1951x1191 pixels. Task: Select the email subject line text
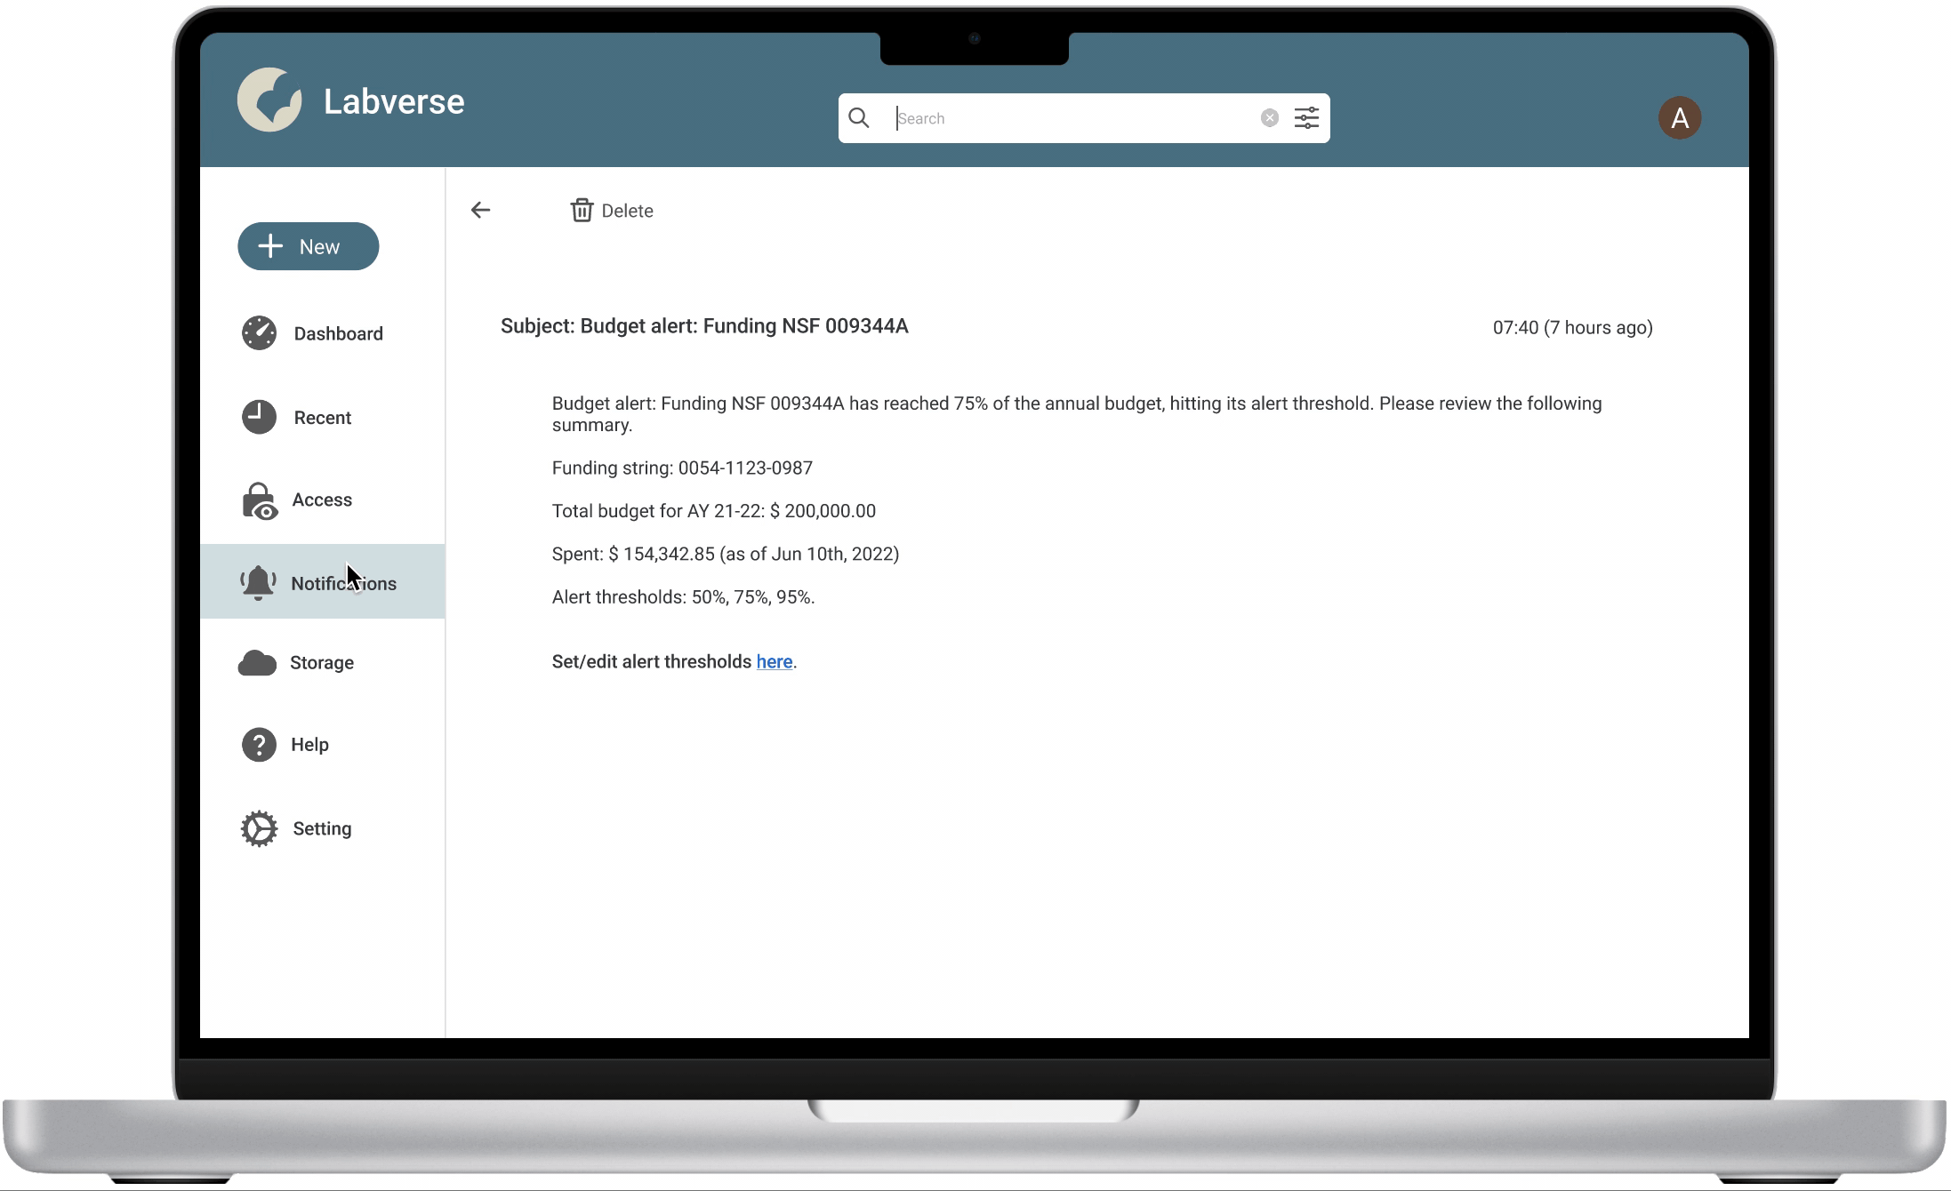pos(704,326)
